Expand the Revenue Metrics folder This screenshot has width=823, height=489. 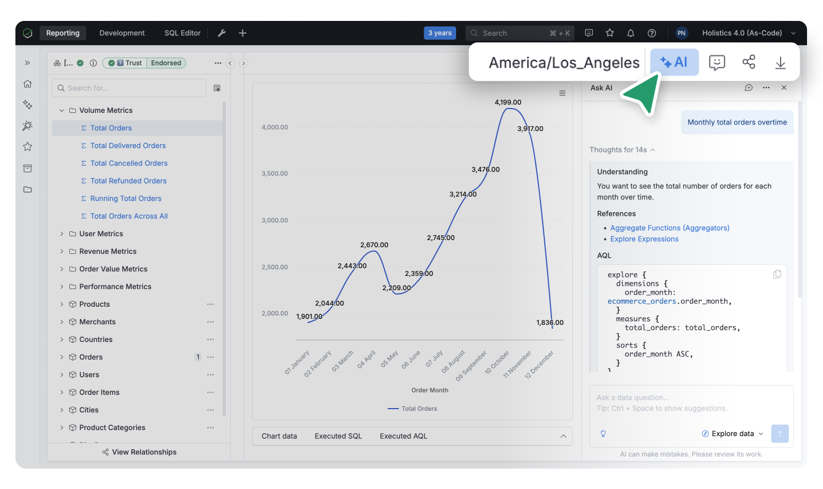(62, 252)
